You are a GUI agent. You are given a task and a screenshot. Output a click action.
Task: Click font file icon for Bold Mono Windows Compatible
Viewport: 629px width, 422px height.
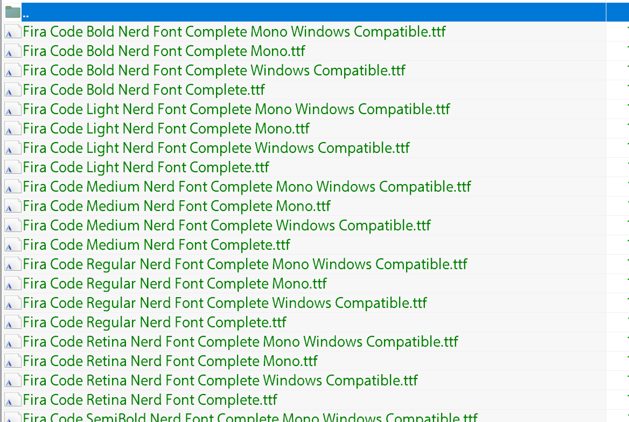[12, 32]
